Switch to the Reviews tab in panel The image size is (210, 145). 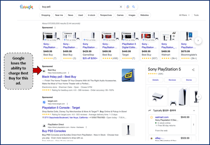click(172, 80)
